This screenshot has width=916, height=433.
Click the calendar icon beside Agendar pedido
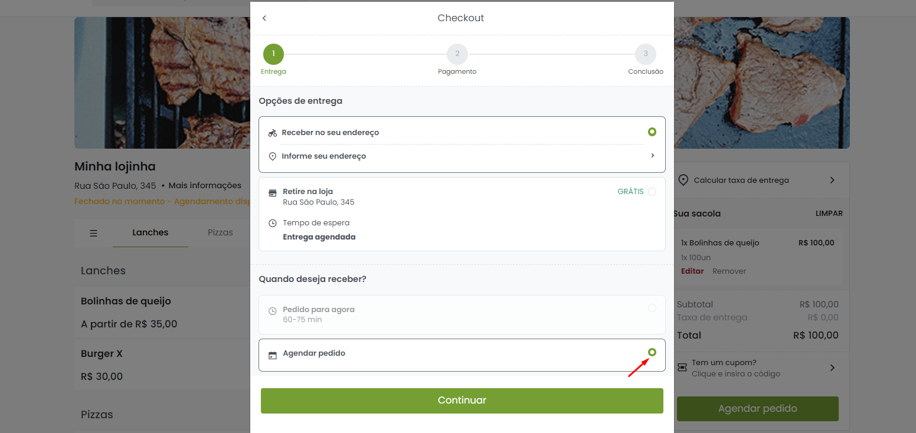coord(272,356)
